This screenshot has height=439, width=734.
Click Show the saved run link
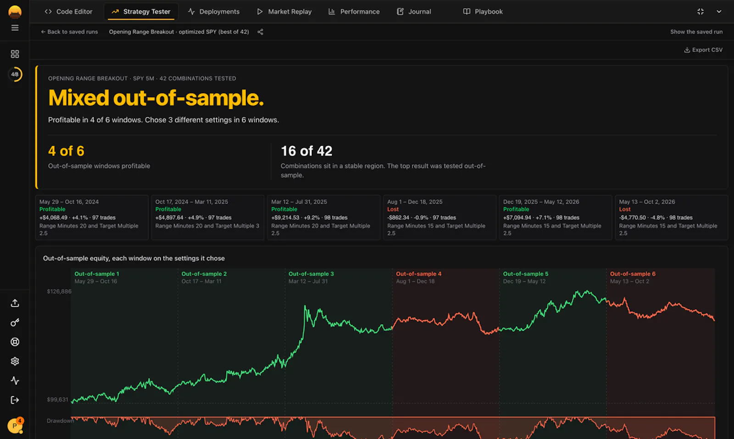[696, 32]
